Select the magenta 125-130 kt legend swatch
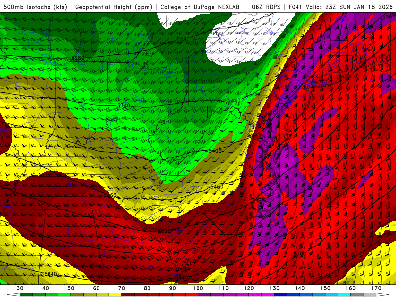The height and width of the screenshot is (297, 396). pyautogui.click(x=268, y=295)
